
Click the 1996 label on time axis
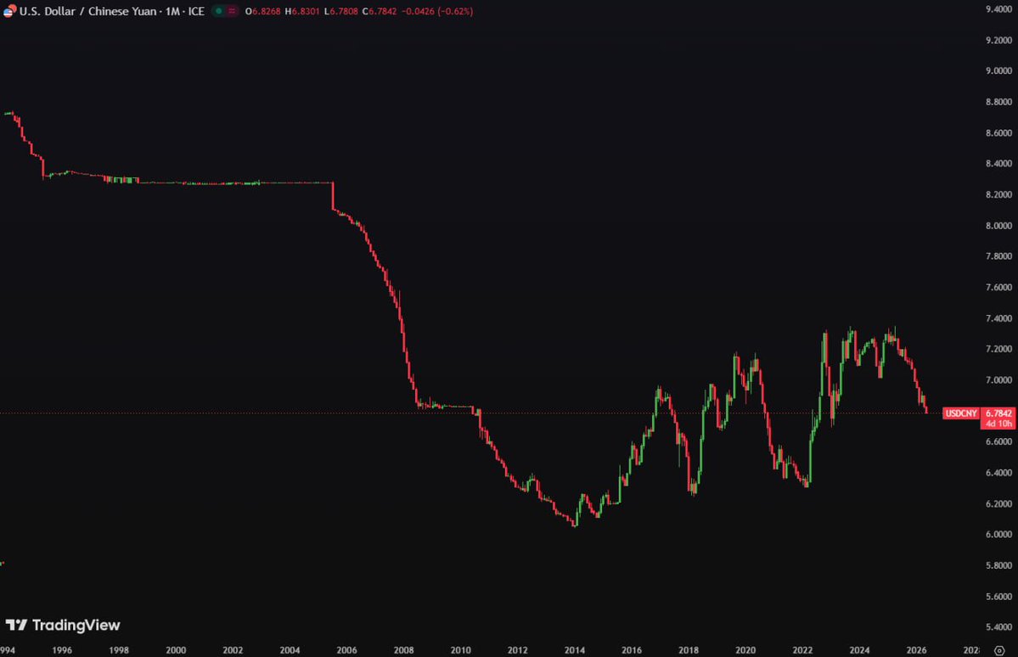click(x=62, y=650)
